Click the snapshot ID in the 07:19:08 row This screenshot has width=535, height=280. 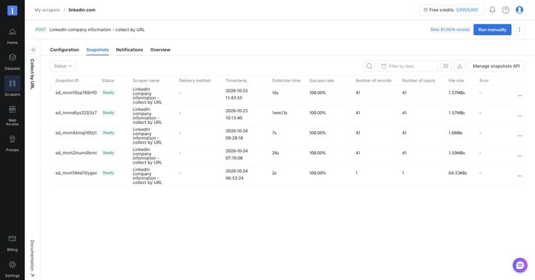[x=76, y=153]
